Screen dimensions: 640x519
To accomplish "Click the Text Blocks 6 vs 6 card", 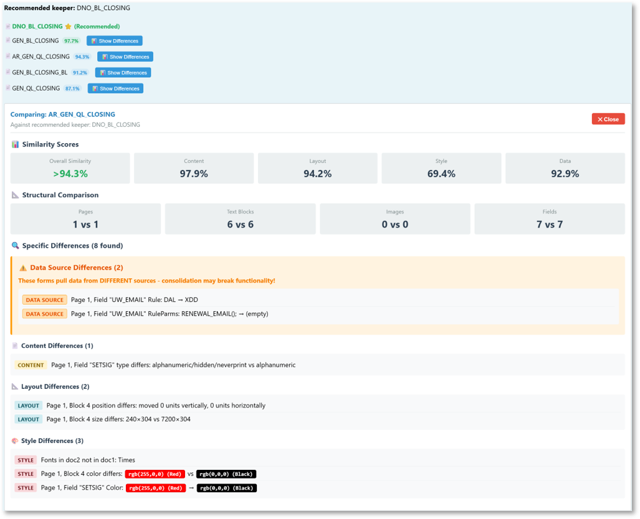I will pyautogui.click(x=240, y=219).
